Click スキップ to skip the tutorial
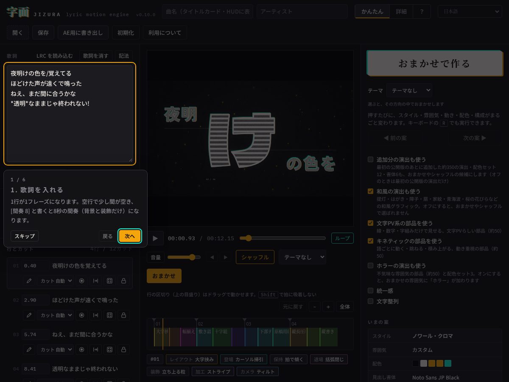Screen dimensions: 509x382 pyautogui.click(x=25, y=236)
